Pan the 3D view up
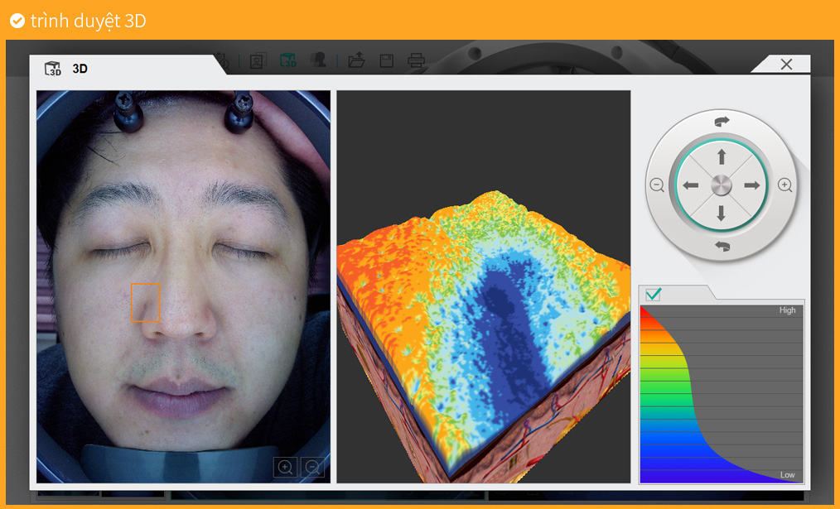 722,156
